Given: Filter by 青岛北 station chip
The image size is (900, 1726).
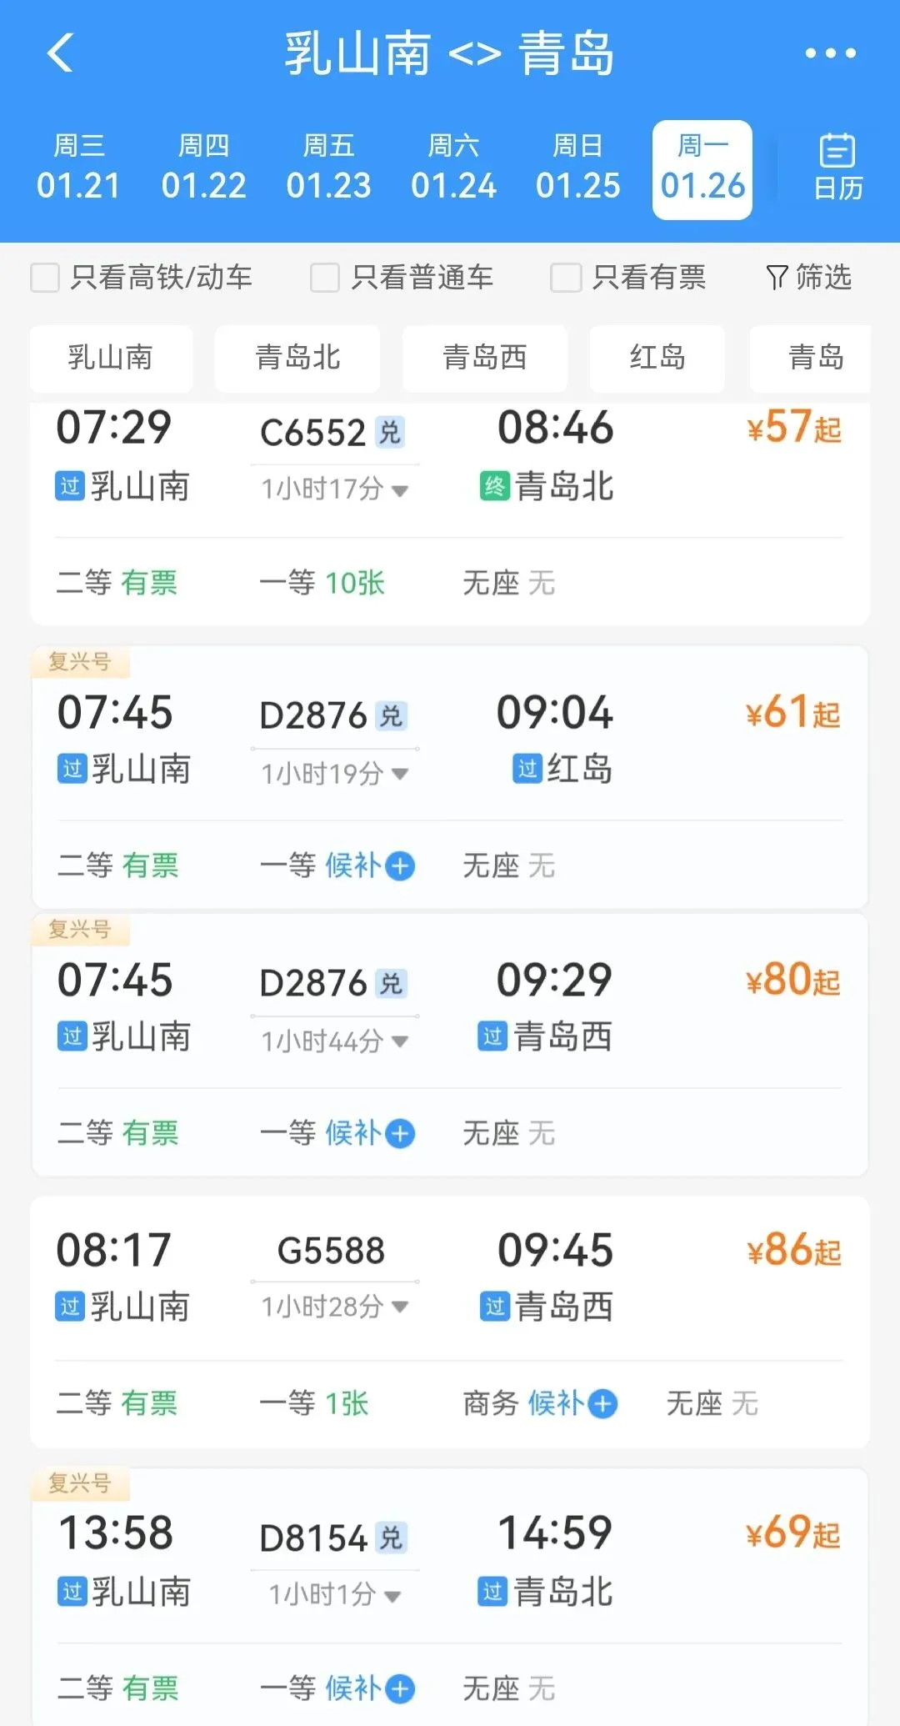Looking at the screenshot, I should pos(297,358).
